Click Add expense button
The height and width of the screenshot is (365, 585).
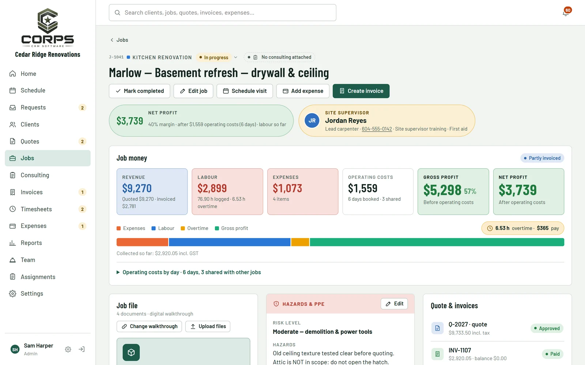[303, 91]
